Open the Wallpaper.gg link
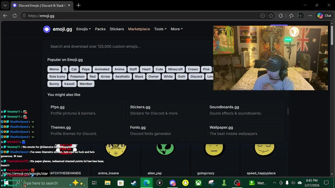The image size is (335, 188). (x=245, y=130)
